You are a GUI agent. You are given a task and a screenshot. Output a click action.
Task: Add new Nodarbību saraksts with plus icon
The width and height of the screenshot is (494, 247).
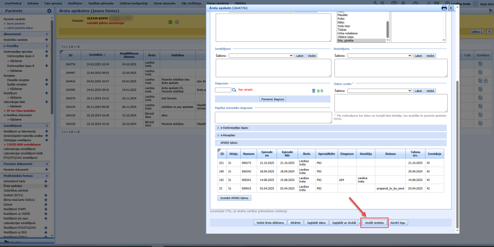(x=47, y=40)
